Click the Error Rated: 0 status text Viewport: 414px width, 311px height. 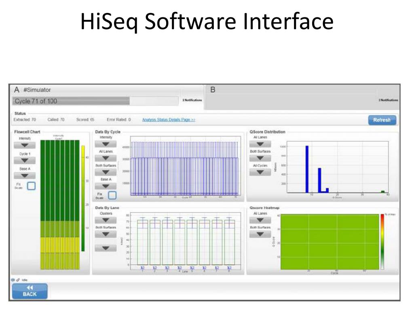(x=119, y=120)
